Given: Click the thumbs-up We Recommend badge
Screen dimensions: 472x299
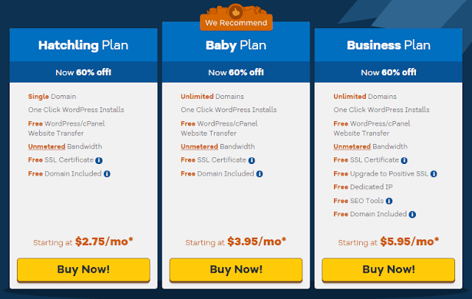Looking at the screenshot, I should [x=236, y=18].
